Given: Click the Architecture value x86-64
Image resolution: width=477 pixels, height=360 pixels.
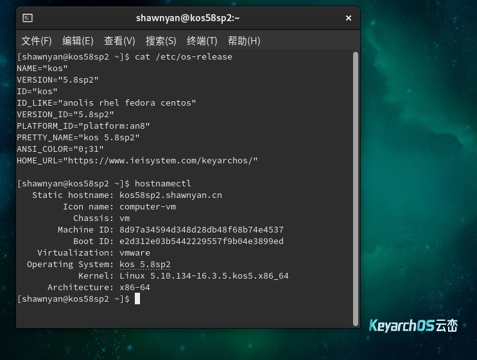Looking at the screenshot, I should coord(135,288).
